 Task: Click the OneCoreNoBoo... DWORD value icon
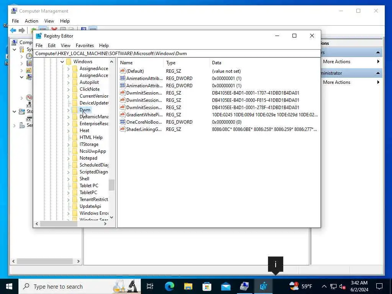[122, 122]
